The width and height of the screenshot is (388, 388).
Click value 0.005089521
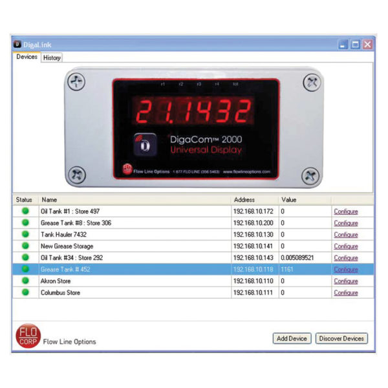[297, 258]
